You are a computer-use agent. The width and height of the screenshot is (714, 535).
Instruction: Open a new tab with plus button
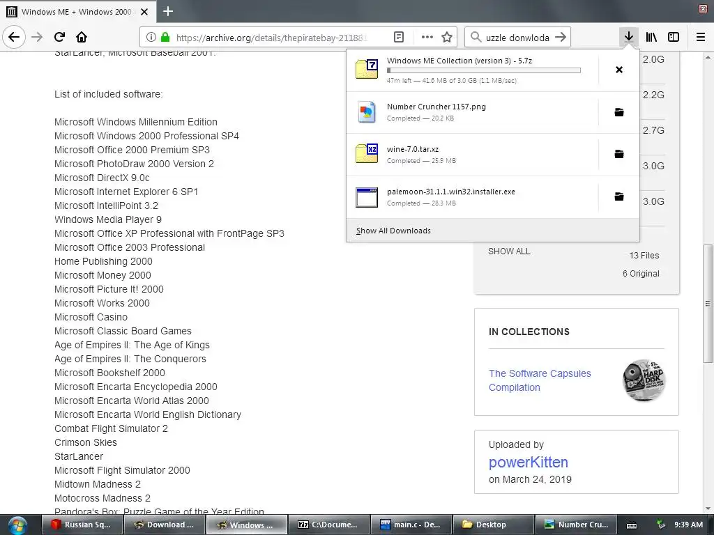pos(168,11)
